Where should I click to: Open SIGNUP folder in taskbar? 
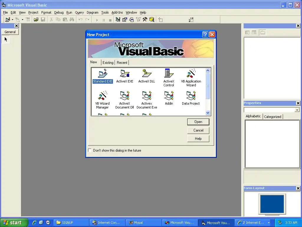pos(71,223)
